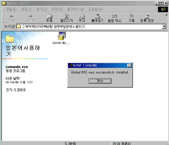Open the back history dropdown arrow

[21, 18]
